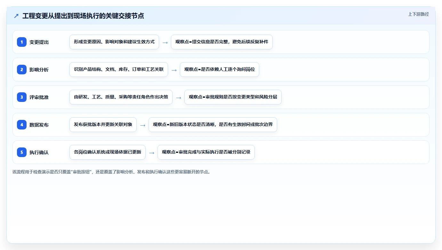This screenshot has height=250, width=442.
Task: Click the 识别产品结构、文档、库存、订单和工艺关联 box
Action: click(119, 70)
